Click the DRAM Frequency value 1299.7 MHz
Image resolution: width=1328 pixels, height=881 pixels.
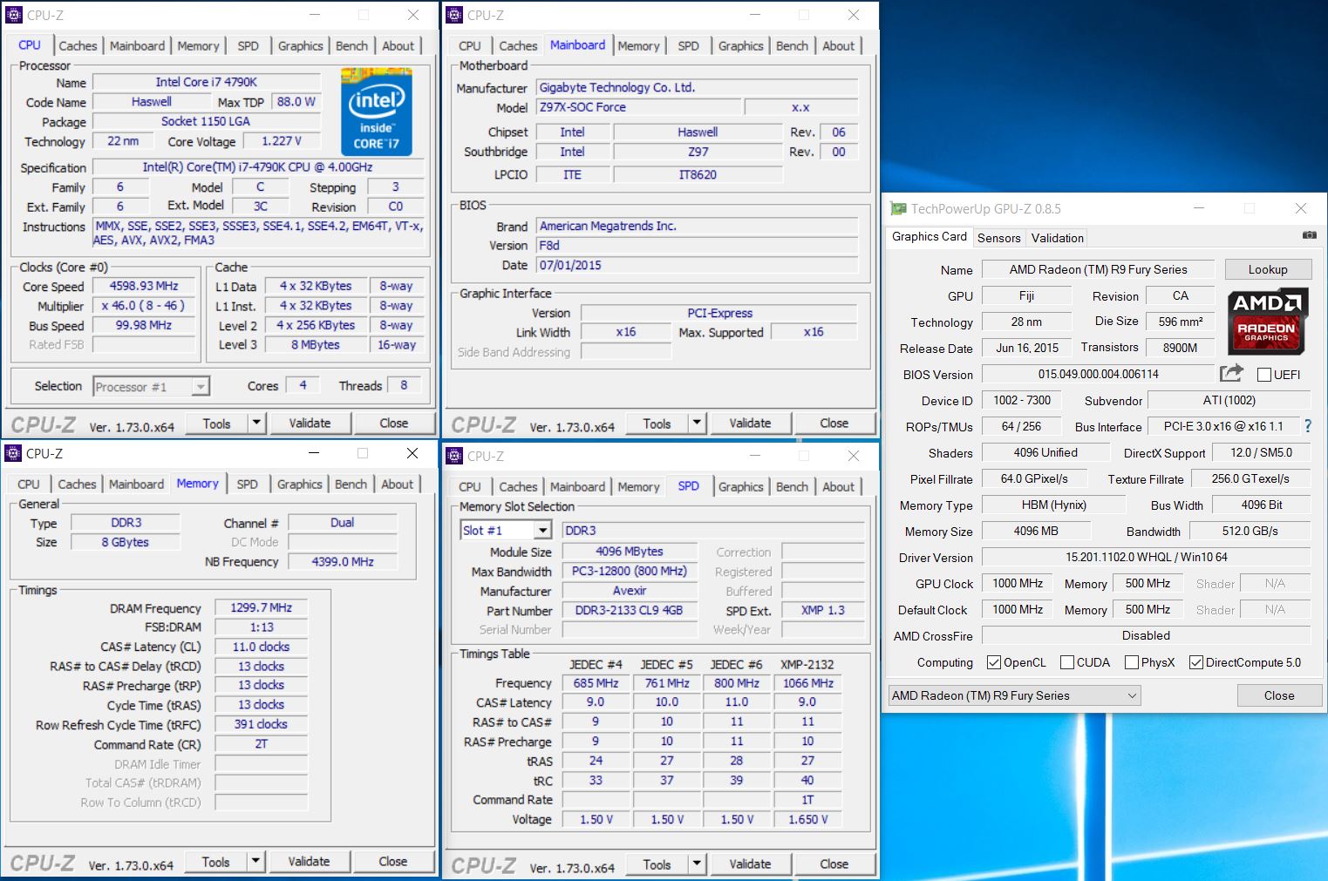pos(261,607)
